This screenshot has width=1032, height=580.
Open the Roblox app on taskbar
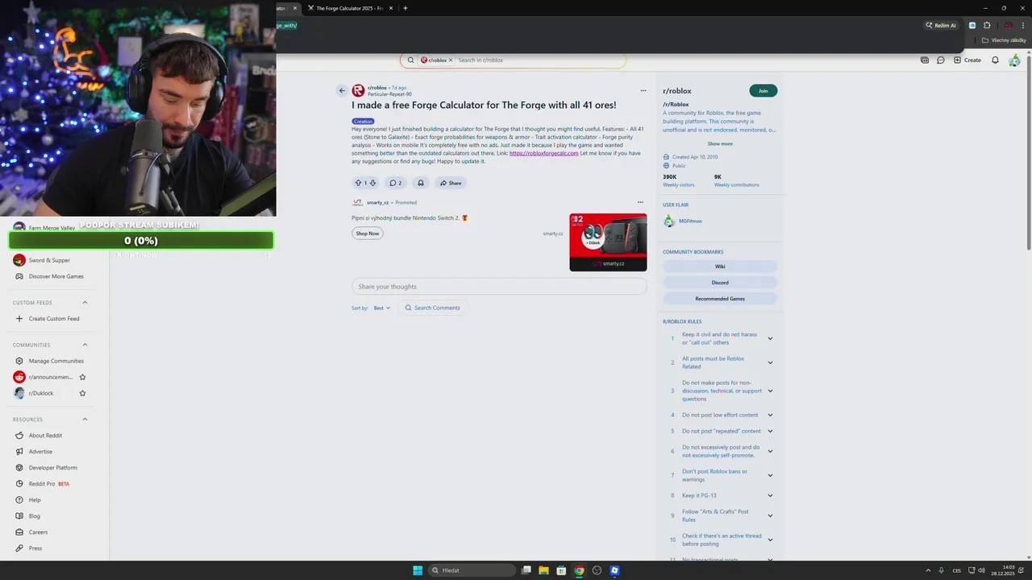pyautogui.click(x=614, y=570)
